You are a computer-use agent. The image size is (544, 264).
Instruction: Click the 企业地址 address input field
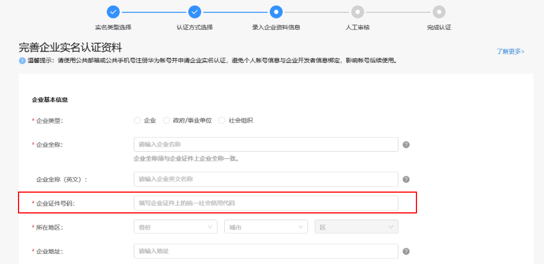tap(266, 251)
